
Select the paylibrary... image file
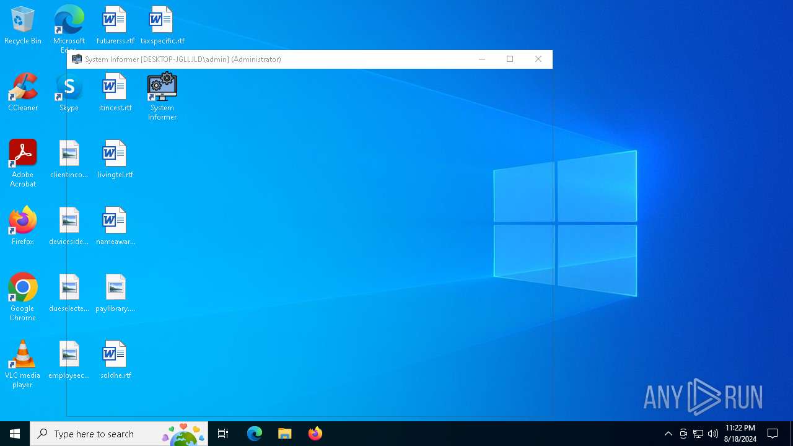115,293
